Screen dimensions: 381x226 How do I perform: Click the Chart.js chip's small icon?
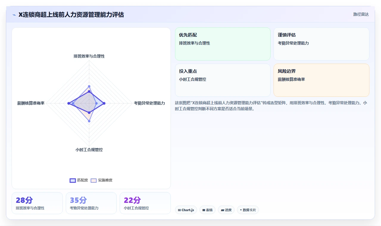(179, 210)
